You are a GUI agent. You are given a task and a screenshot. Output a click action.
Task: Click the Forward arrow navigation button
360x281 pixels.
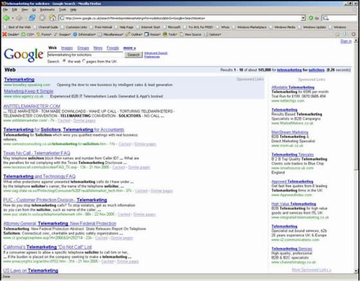pos(19,18)
